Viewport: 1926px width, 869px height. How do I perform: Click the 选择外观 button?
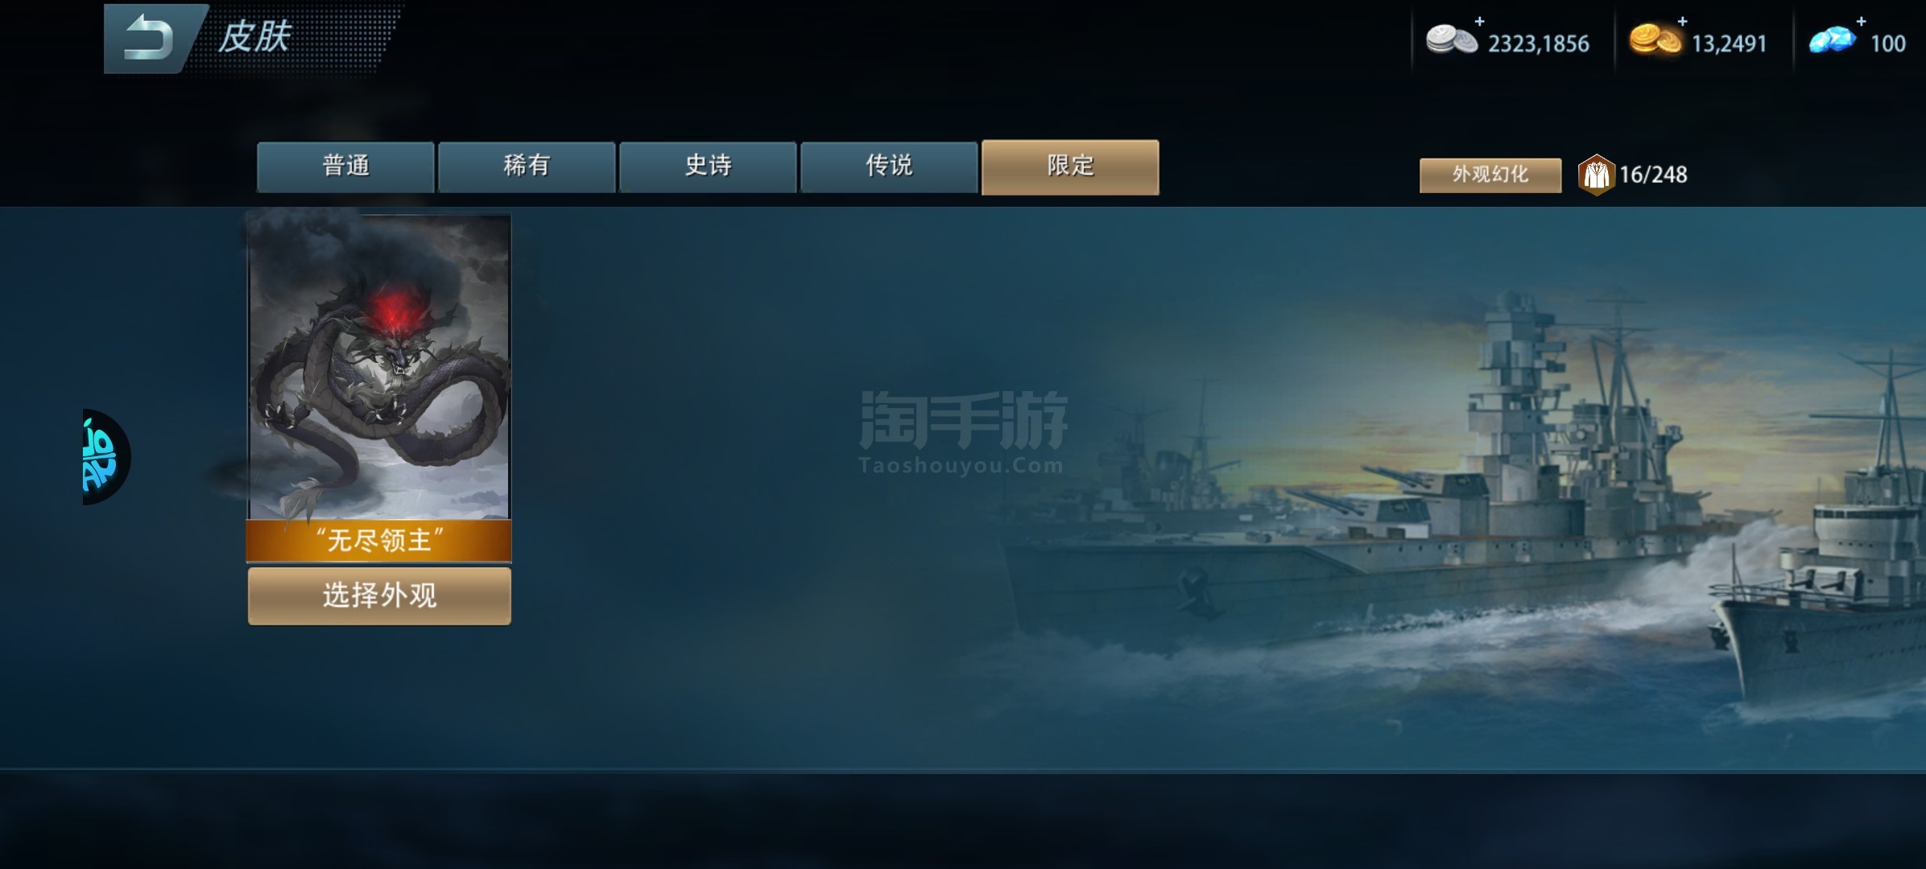(x=379, y=595)
